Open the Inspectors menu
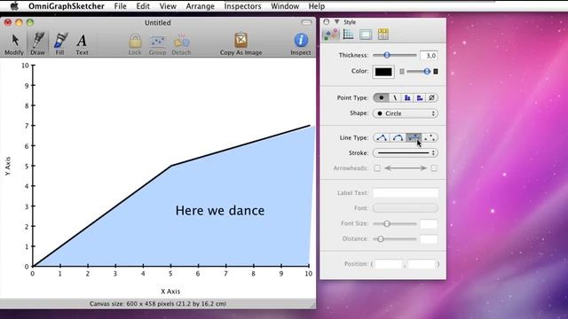The height and width of the screenshot is (319, 568). [x=242, y=6]
